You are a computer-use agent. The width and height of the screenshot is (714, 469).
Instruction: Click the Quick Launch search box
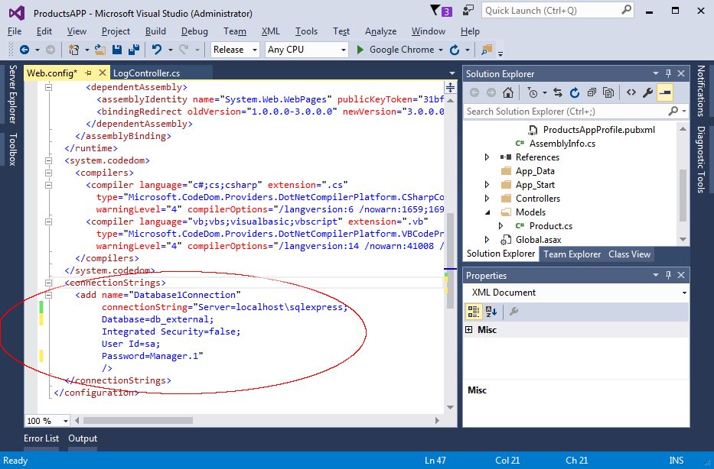click(x=557, y=11)
